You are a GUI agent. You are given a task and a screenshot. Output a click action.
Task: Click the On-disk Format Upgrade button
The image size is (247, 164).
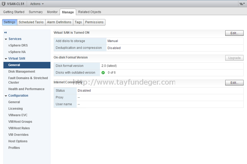point(234,58)
